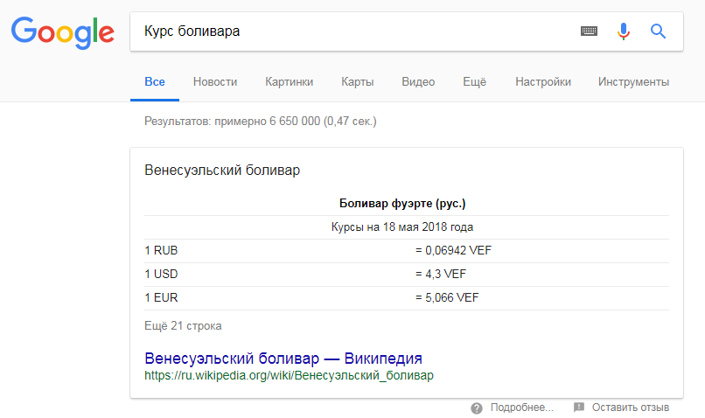705x418 pixels.
Task: Switch to the Новости tab
Action: coord(215,82)
